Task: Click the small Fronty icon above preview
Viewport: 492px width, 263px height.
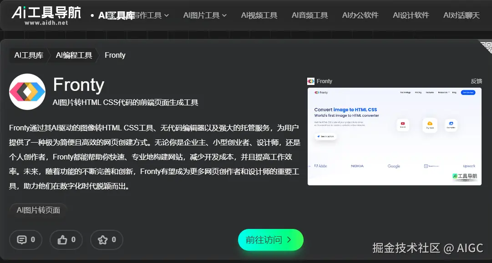Action: [311, 81]
